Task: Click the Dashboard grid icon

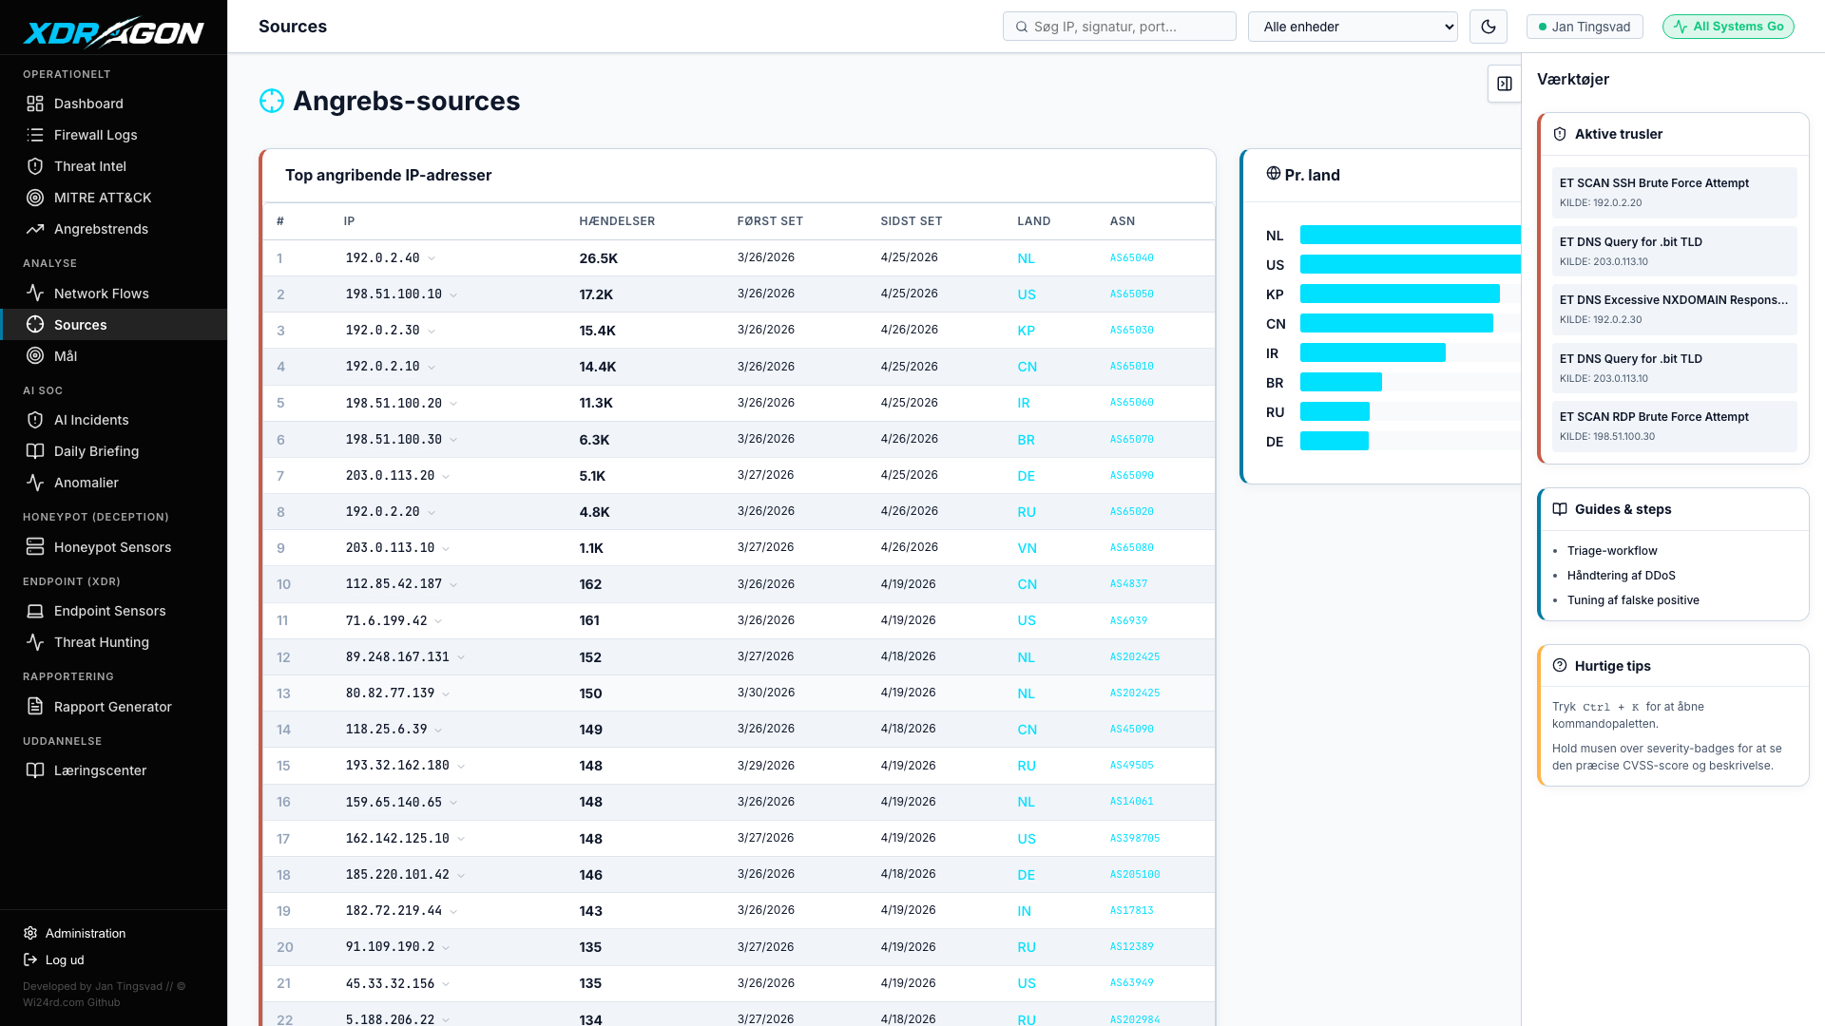Action: [35, 104]
